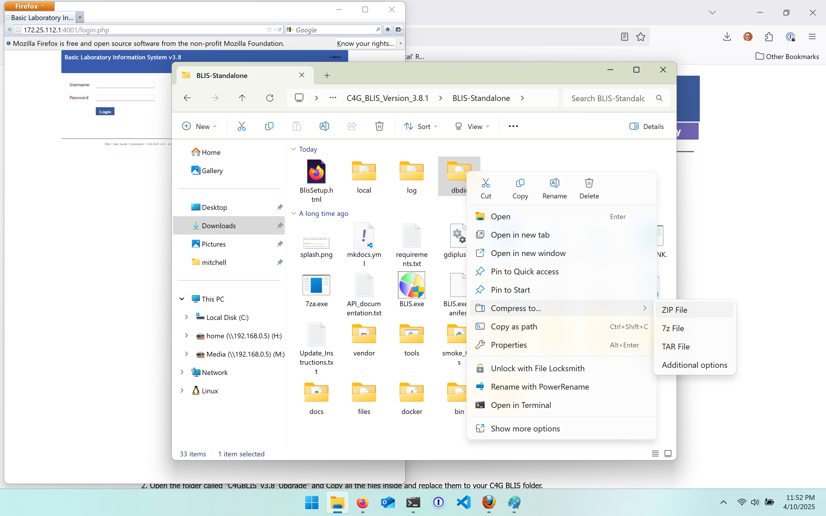826x516 pixels.
Task: Go up one folder level with Up arrow
Action: pos(242,98)
